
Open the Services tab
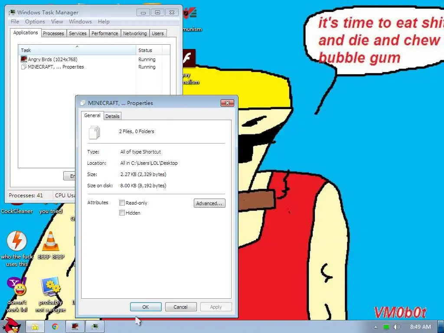click(x=78, y=33)
